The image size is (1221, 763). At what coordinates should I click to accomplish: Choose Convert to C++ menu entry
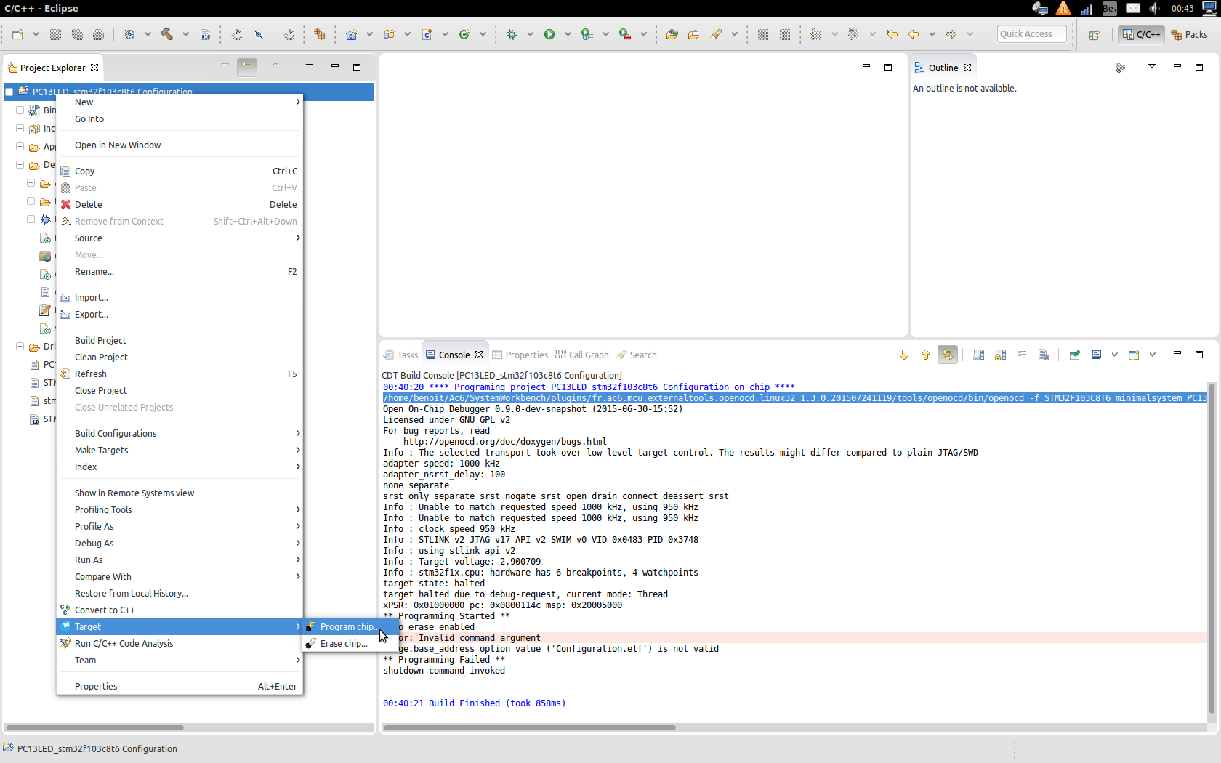(x=180, y=610)
